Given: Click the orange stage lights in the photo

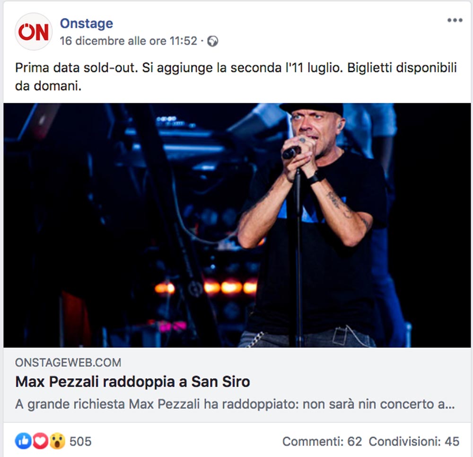Looking at the screenshot, I should point(206,287).
